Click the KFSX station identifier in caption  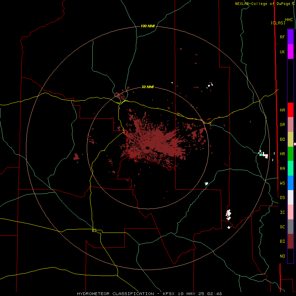pos(169,294)
